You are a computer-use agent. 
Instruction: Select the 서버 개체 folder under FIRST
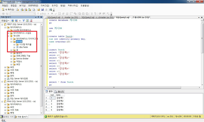coord(14,70)
